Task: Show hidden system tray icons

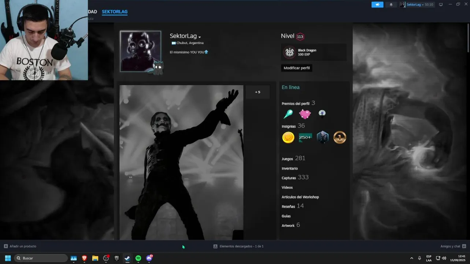Action: click(x=411, y=258)
